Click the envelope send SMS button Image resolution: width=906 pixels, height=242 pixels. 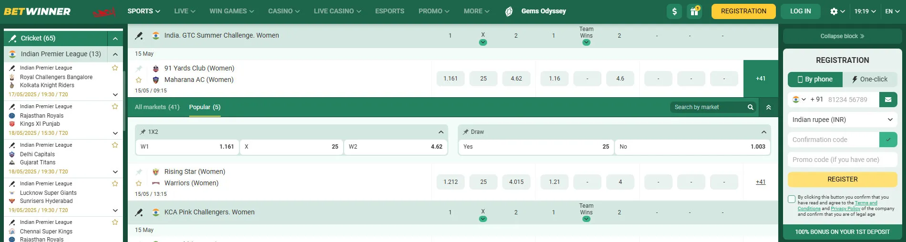pos(888,100)
